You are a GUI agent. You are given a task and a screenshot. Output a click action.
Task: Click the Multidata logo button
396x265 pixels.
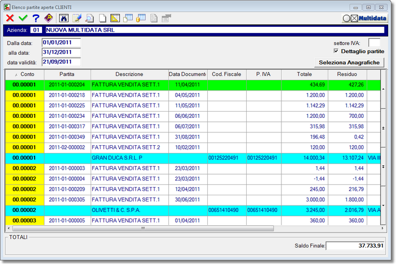click(x=365, y=18)
